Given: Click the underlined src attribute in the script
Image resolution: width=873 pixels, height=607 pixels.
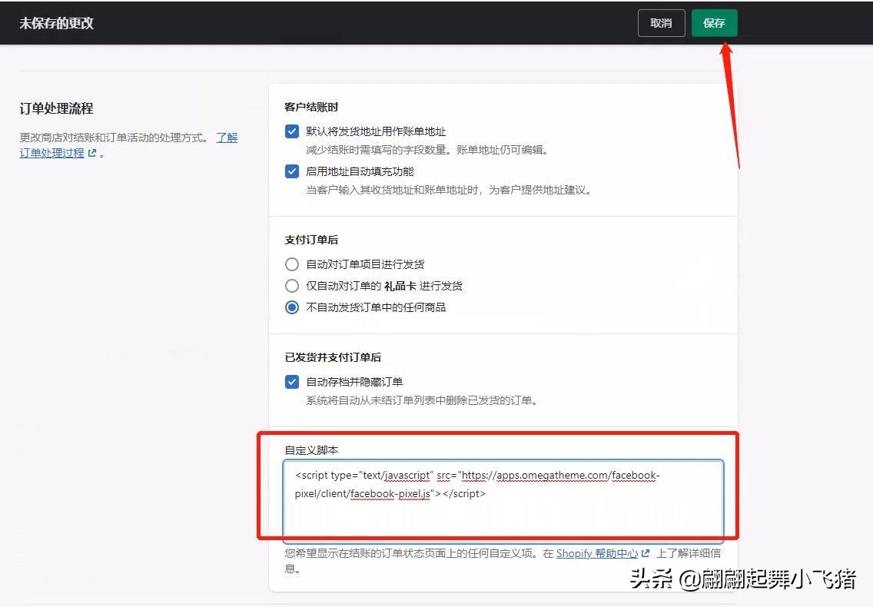Looking at the screenshot, I should click(x=443, y=475).
